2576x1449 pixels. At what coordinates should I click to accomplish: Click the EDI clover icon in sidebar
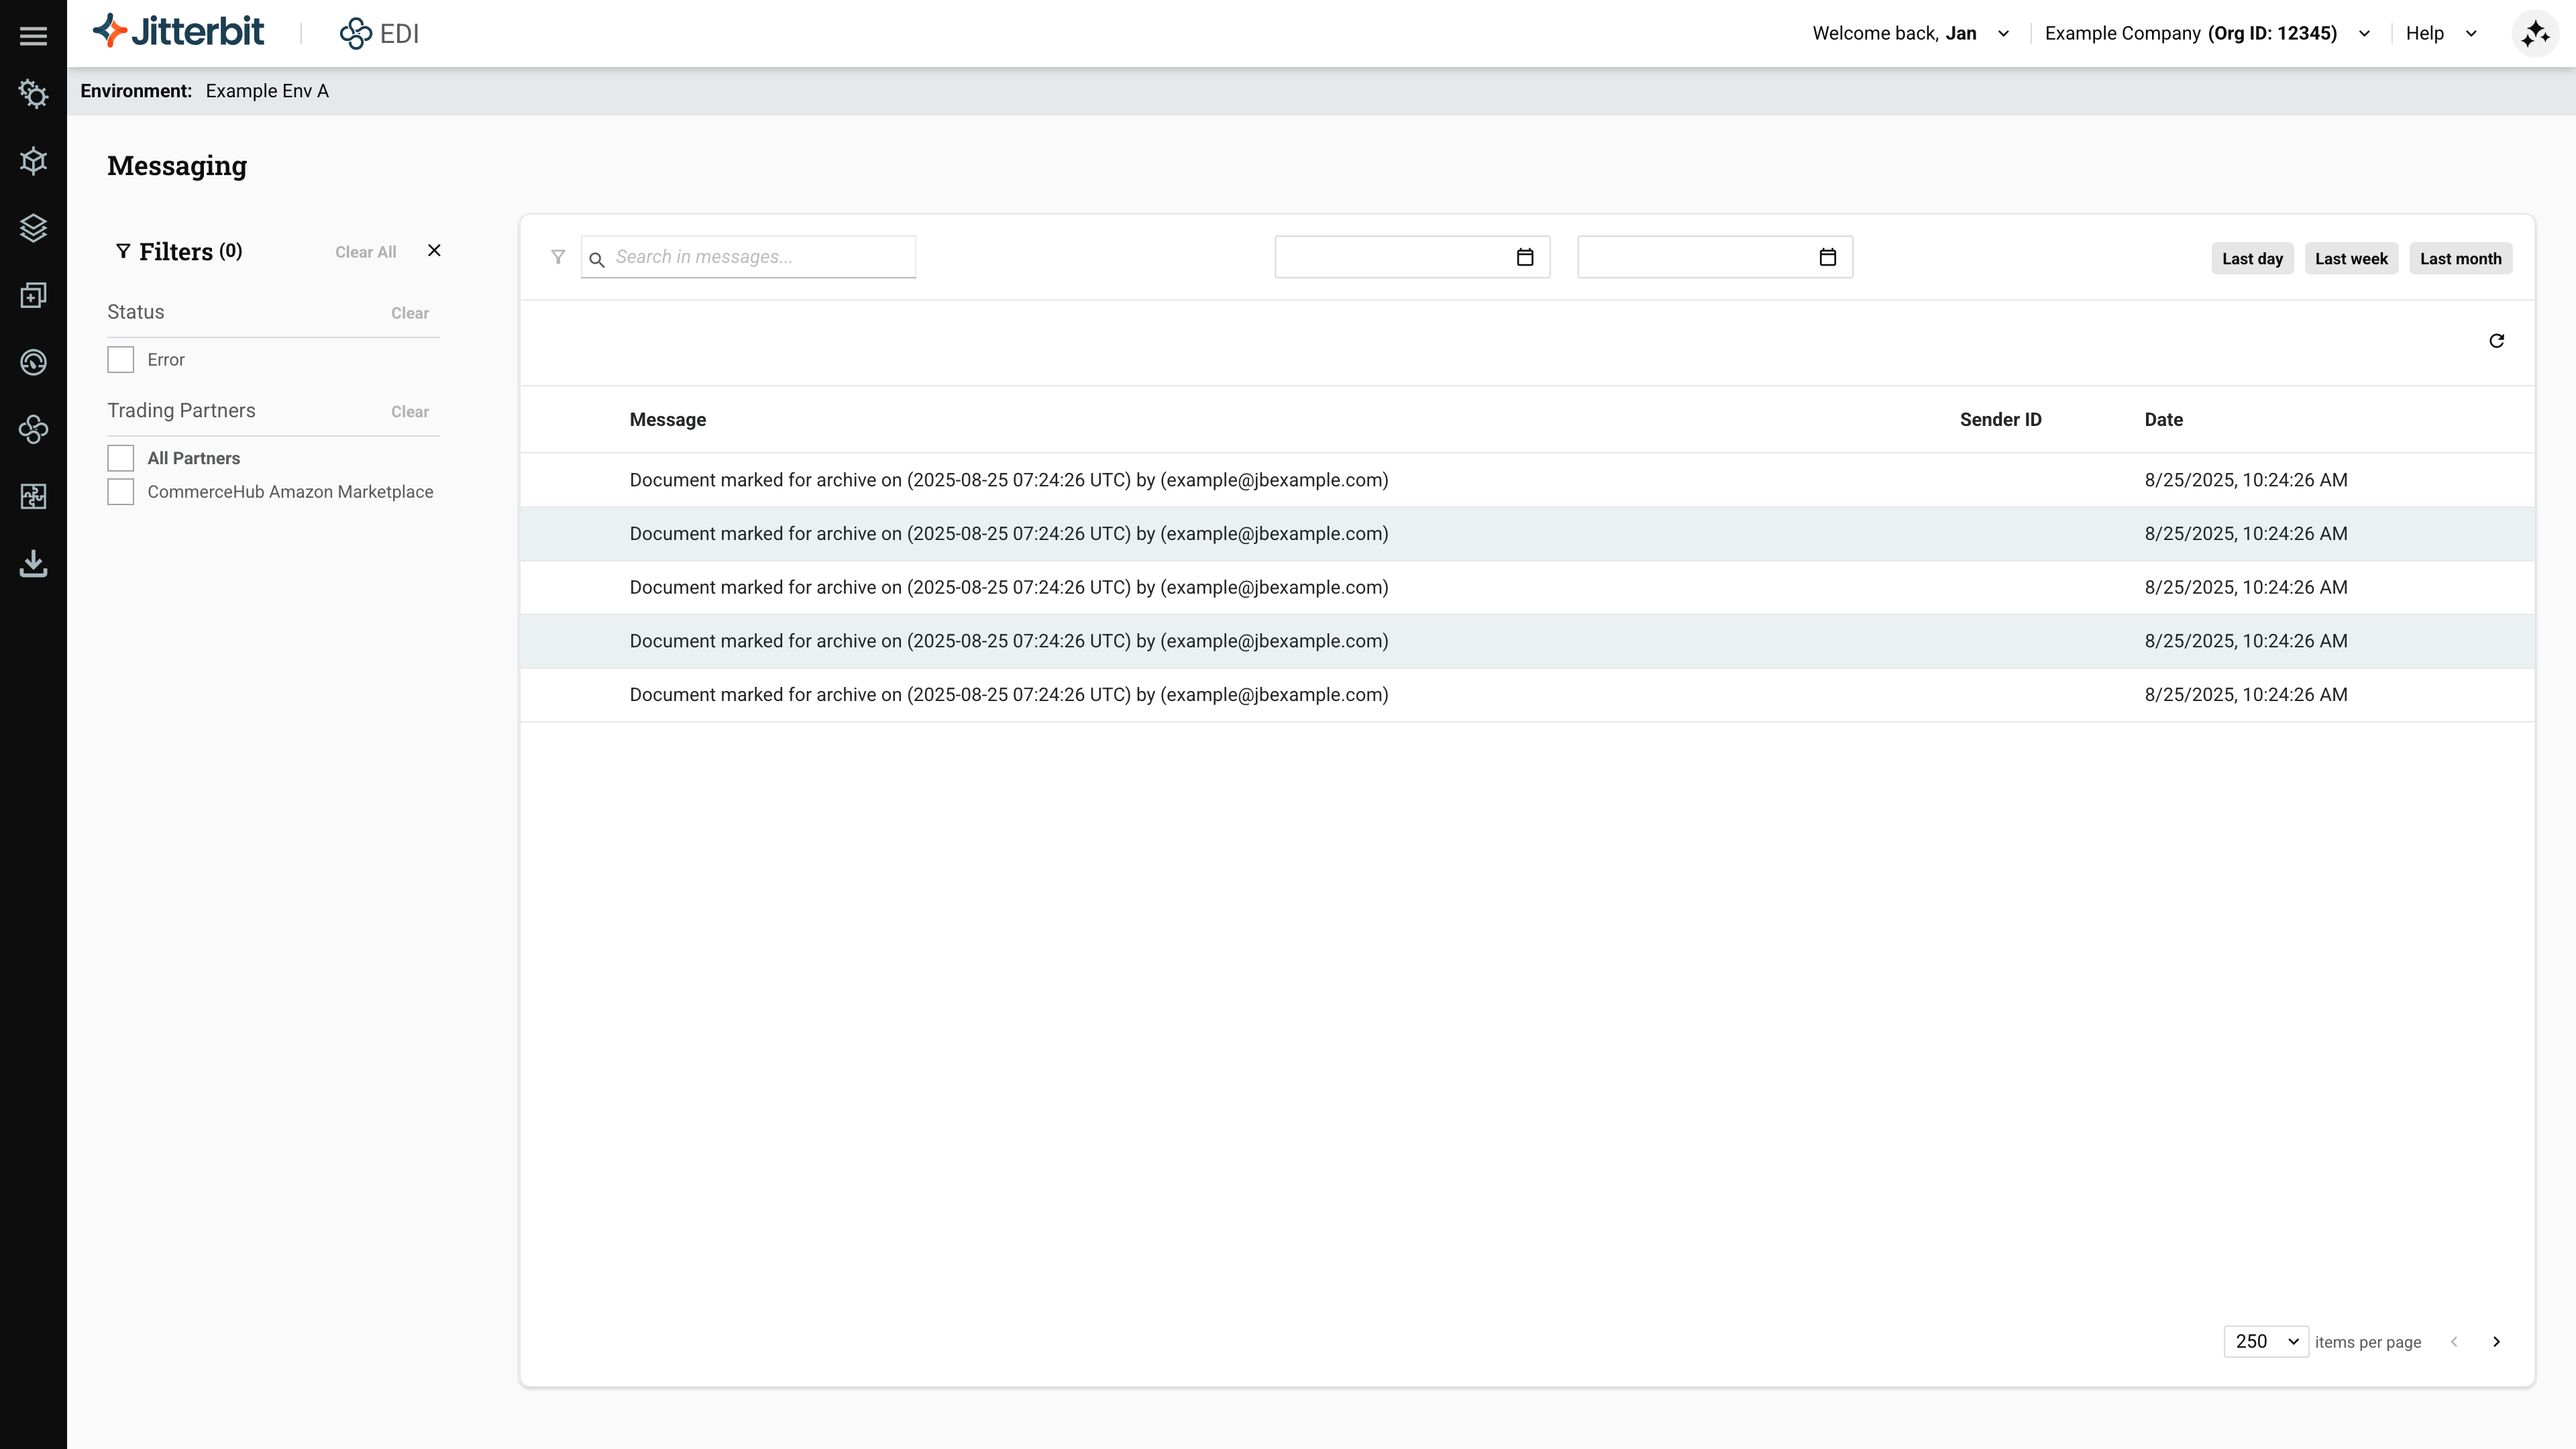pos(33,430)
